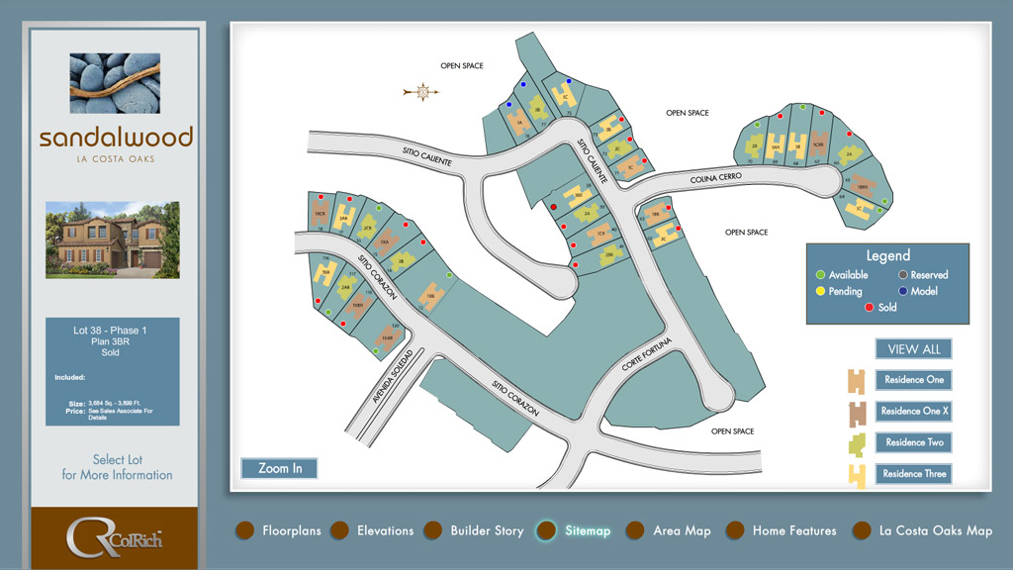Click the 'Select Lot for More Information' text
This screenshot has height=570, width=1013.
(117, 467)
